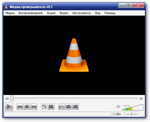This screenshot has width=150, height=122.
Task: Click the elapsed time display --:--/--:--
Action: pos(131,114)
